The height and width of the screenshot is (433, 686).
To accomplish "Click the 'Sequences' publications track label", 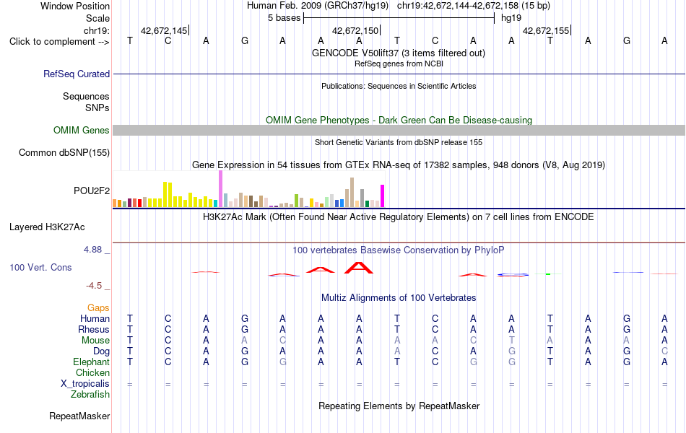I will pyautogui.click(x=86, y=96).
